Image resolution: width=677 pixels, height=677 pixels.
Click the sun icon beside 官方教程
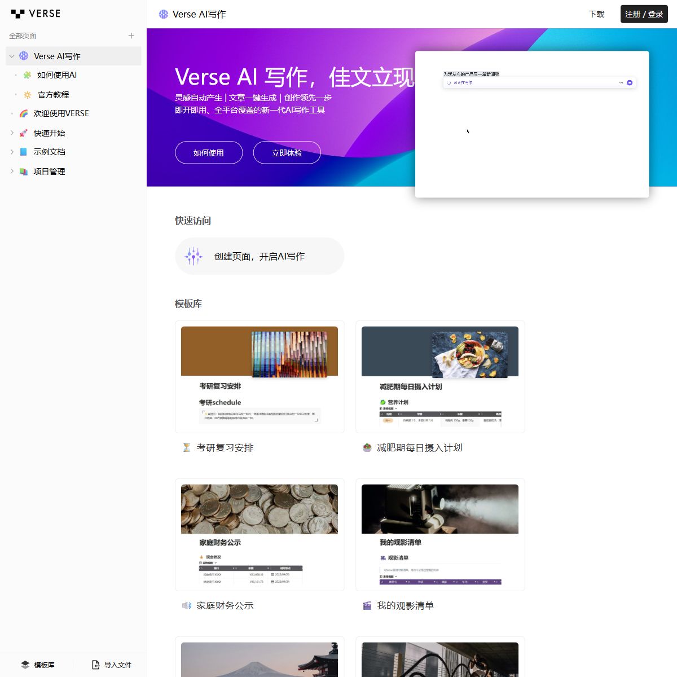27,95
